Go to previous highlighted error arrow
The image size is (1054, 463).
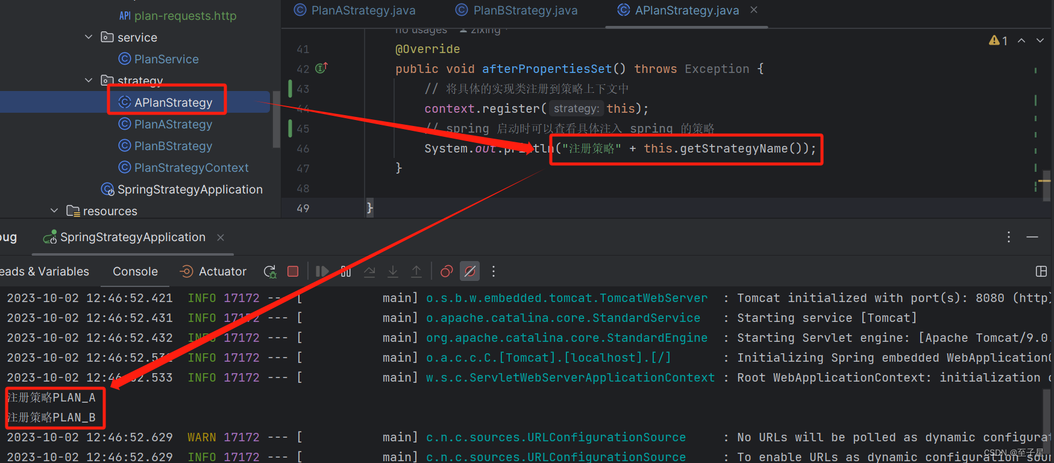[1021, 40]
